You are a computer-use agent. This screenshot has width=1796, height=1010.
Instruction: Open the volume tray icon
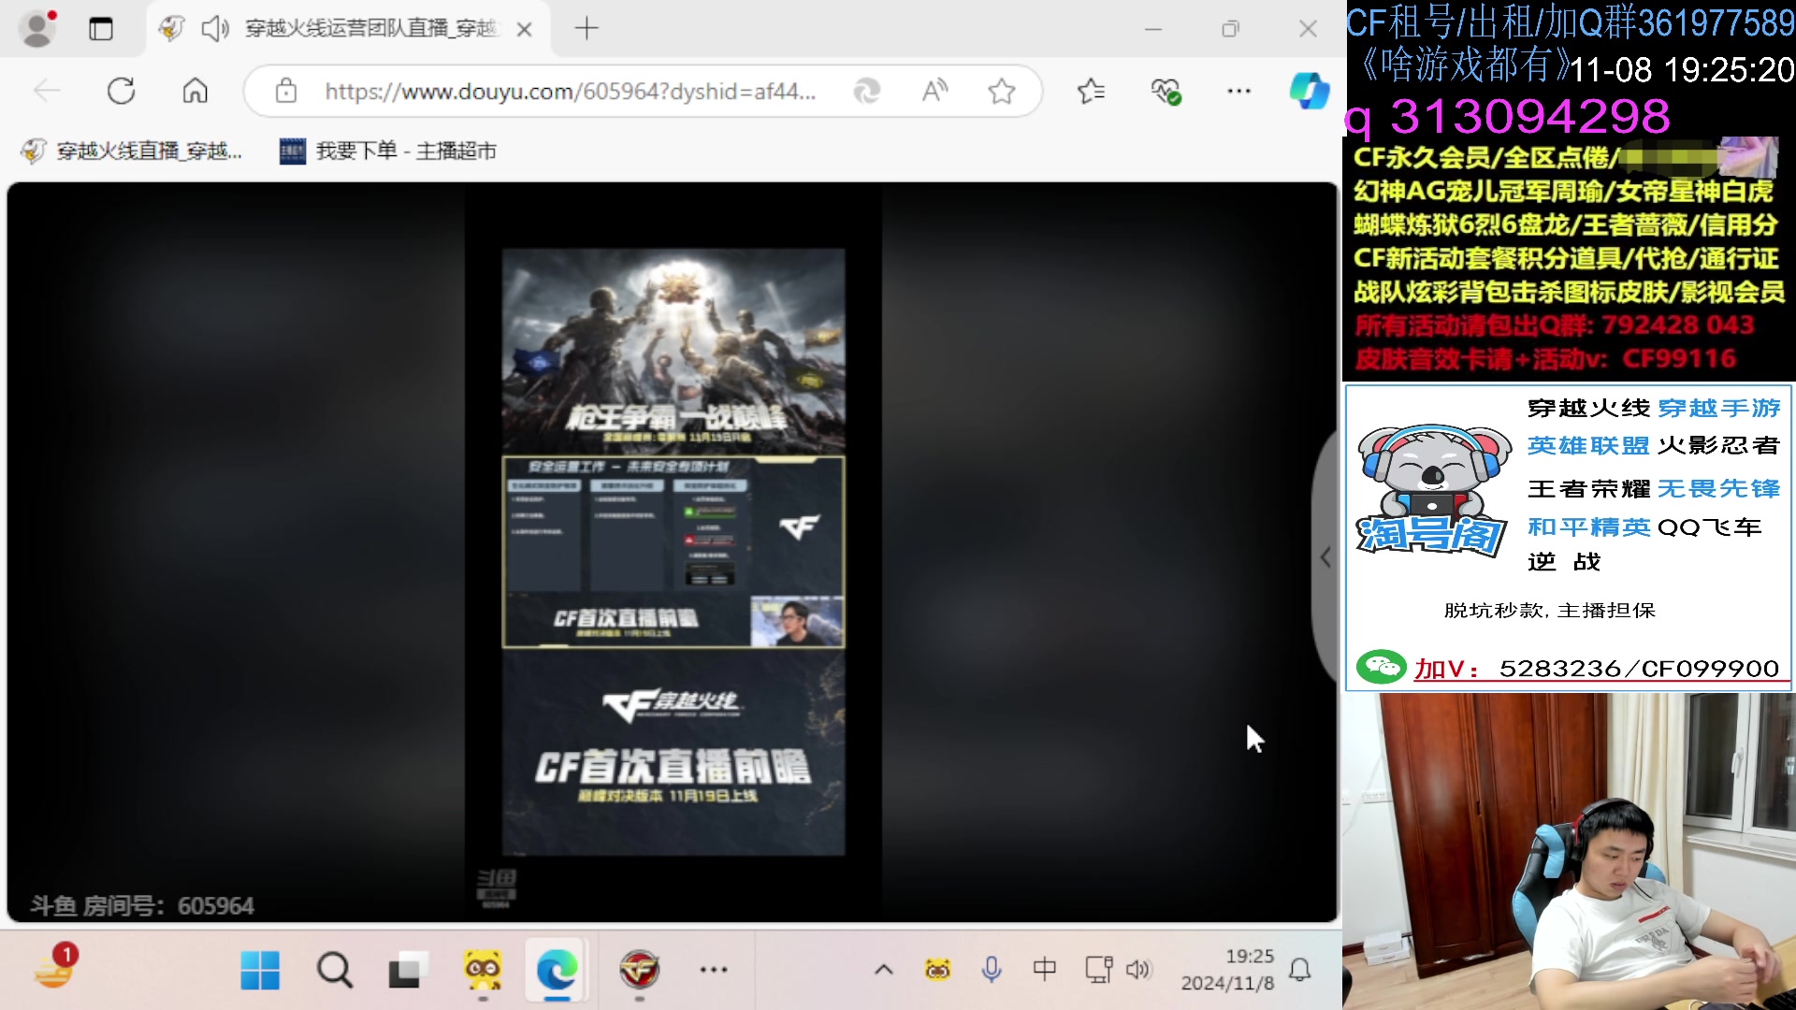tap(1138, 970)
